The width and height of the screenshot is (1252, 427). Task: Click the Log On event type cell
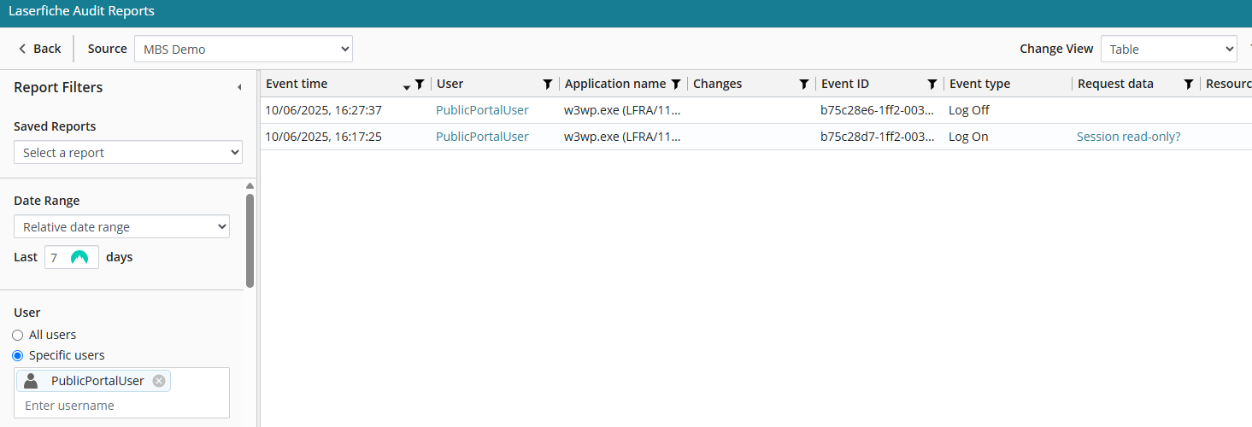click(x=968, y=137)
